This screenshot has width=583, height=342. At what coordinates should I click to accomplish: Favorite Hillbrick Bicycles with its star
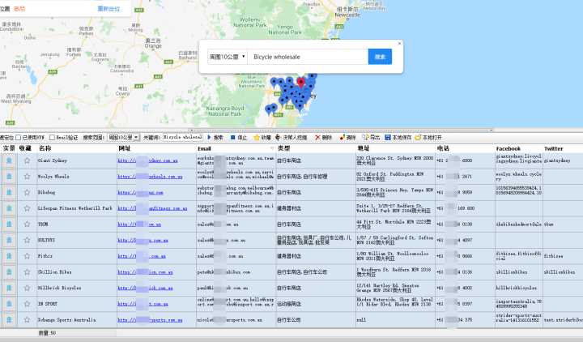tap(27, 288)
